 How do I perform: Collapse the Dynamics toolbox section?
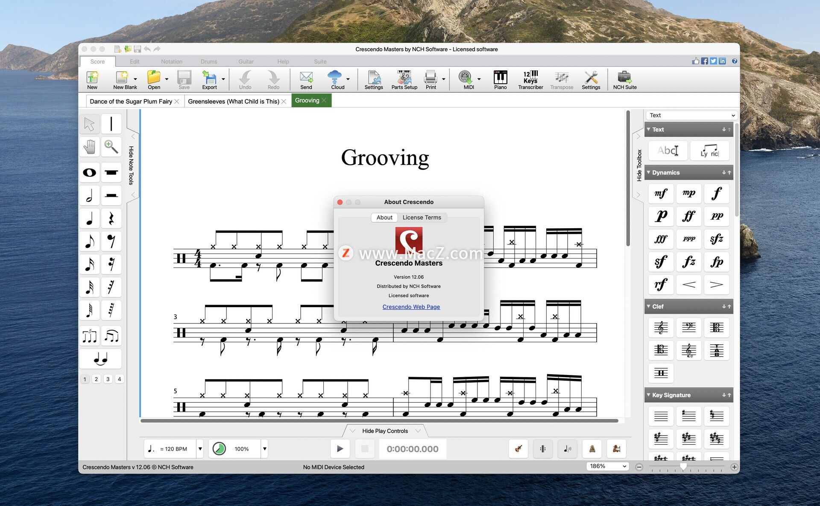648,172
